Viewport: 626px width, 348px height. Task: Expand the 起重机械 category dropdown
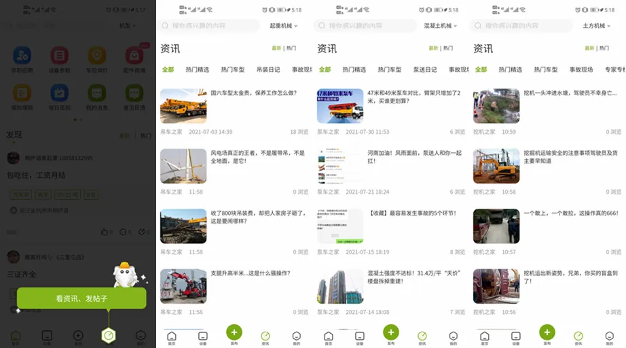click(x=283, y=26)
